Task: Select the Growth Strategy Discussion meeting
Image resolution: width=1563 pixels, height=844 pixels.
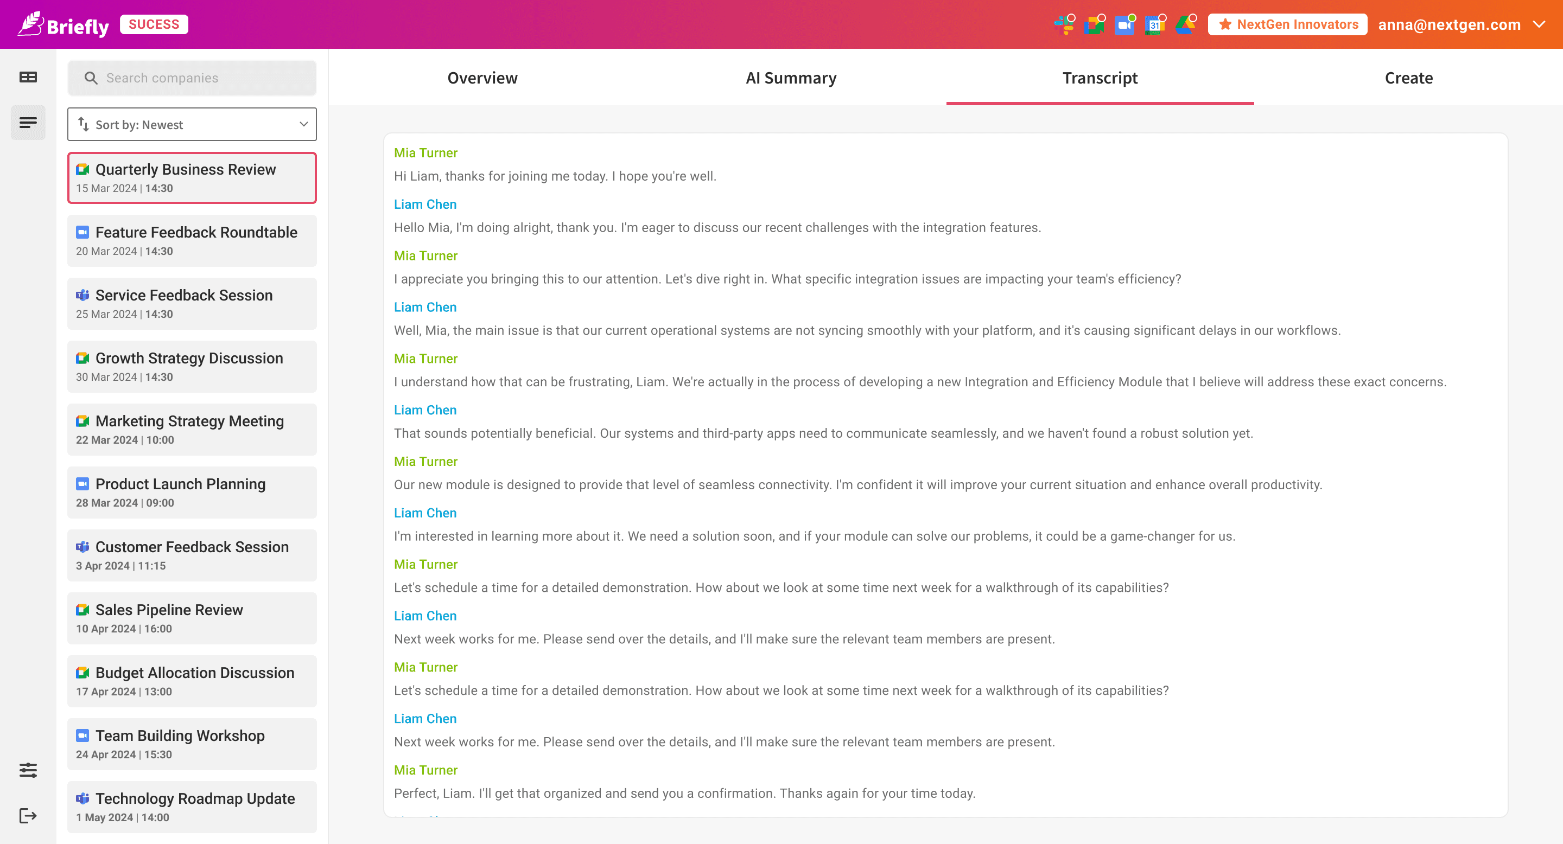Action: (x=192, y=366)
